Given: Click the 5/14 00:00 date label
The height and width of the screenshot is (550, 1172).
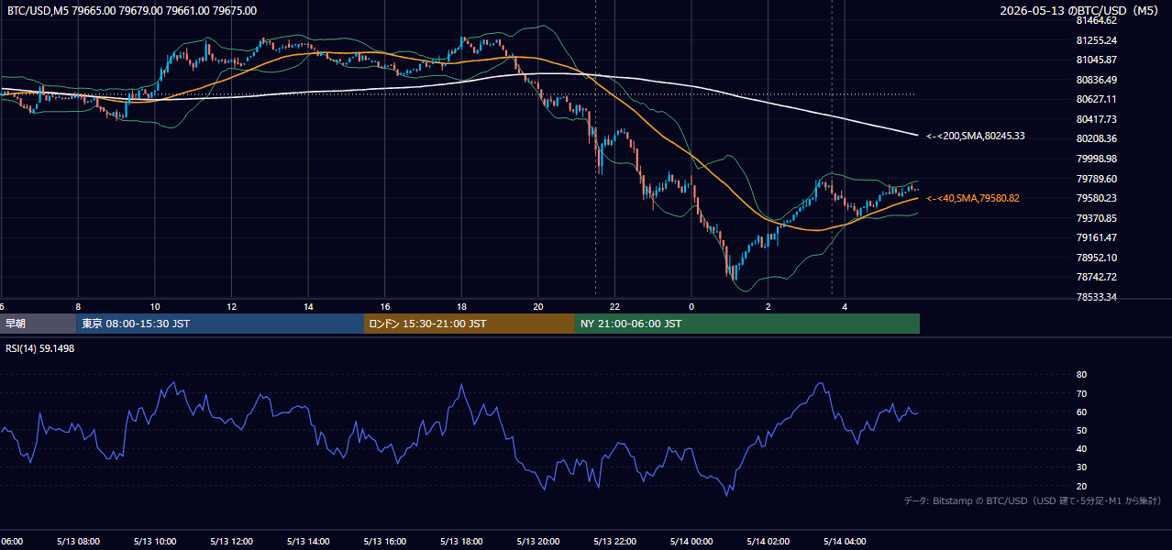Looking at the screenshot, I should [x=691, y=541].
